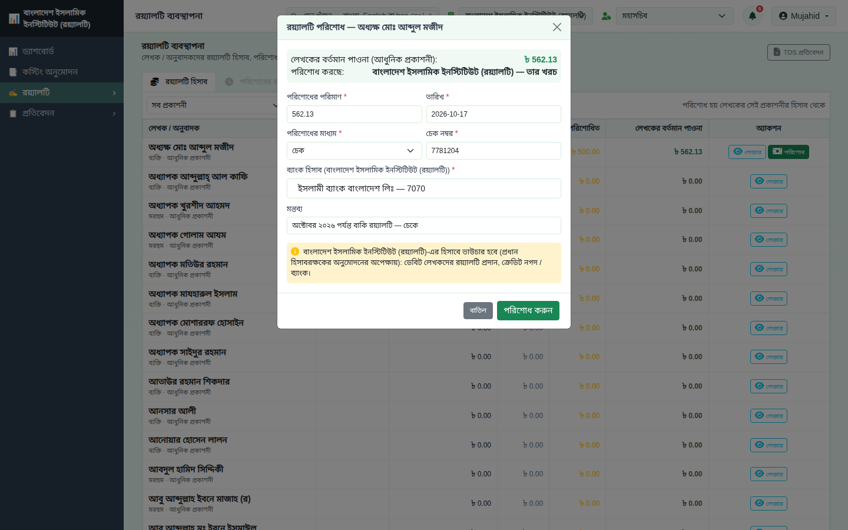
Task: Click the building icon beside organization selector
Action: click(451, 16)
